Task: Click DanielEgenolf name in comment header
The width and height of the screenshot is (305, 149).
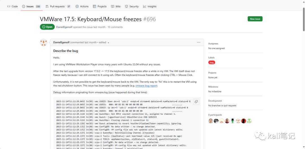Action: click(62, 42)
